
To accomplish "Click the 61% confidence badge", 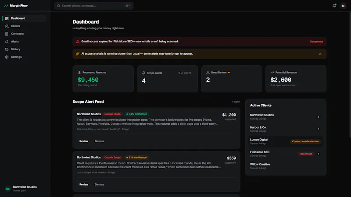I will click(x=136, y=158).
